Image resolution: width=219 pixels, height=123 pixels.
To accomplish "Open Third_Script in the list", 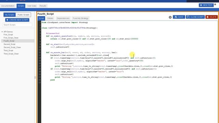I will (x=8, y=51).
